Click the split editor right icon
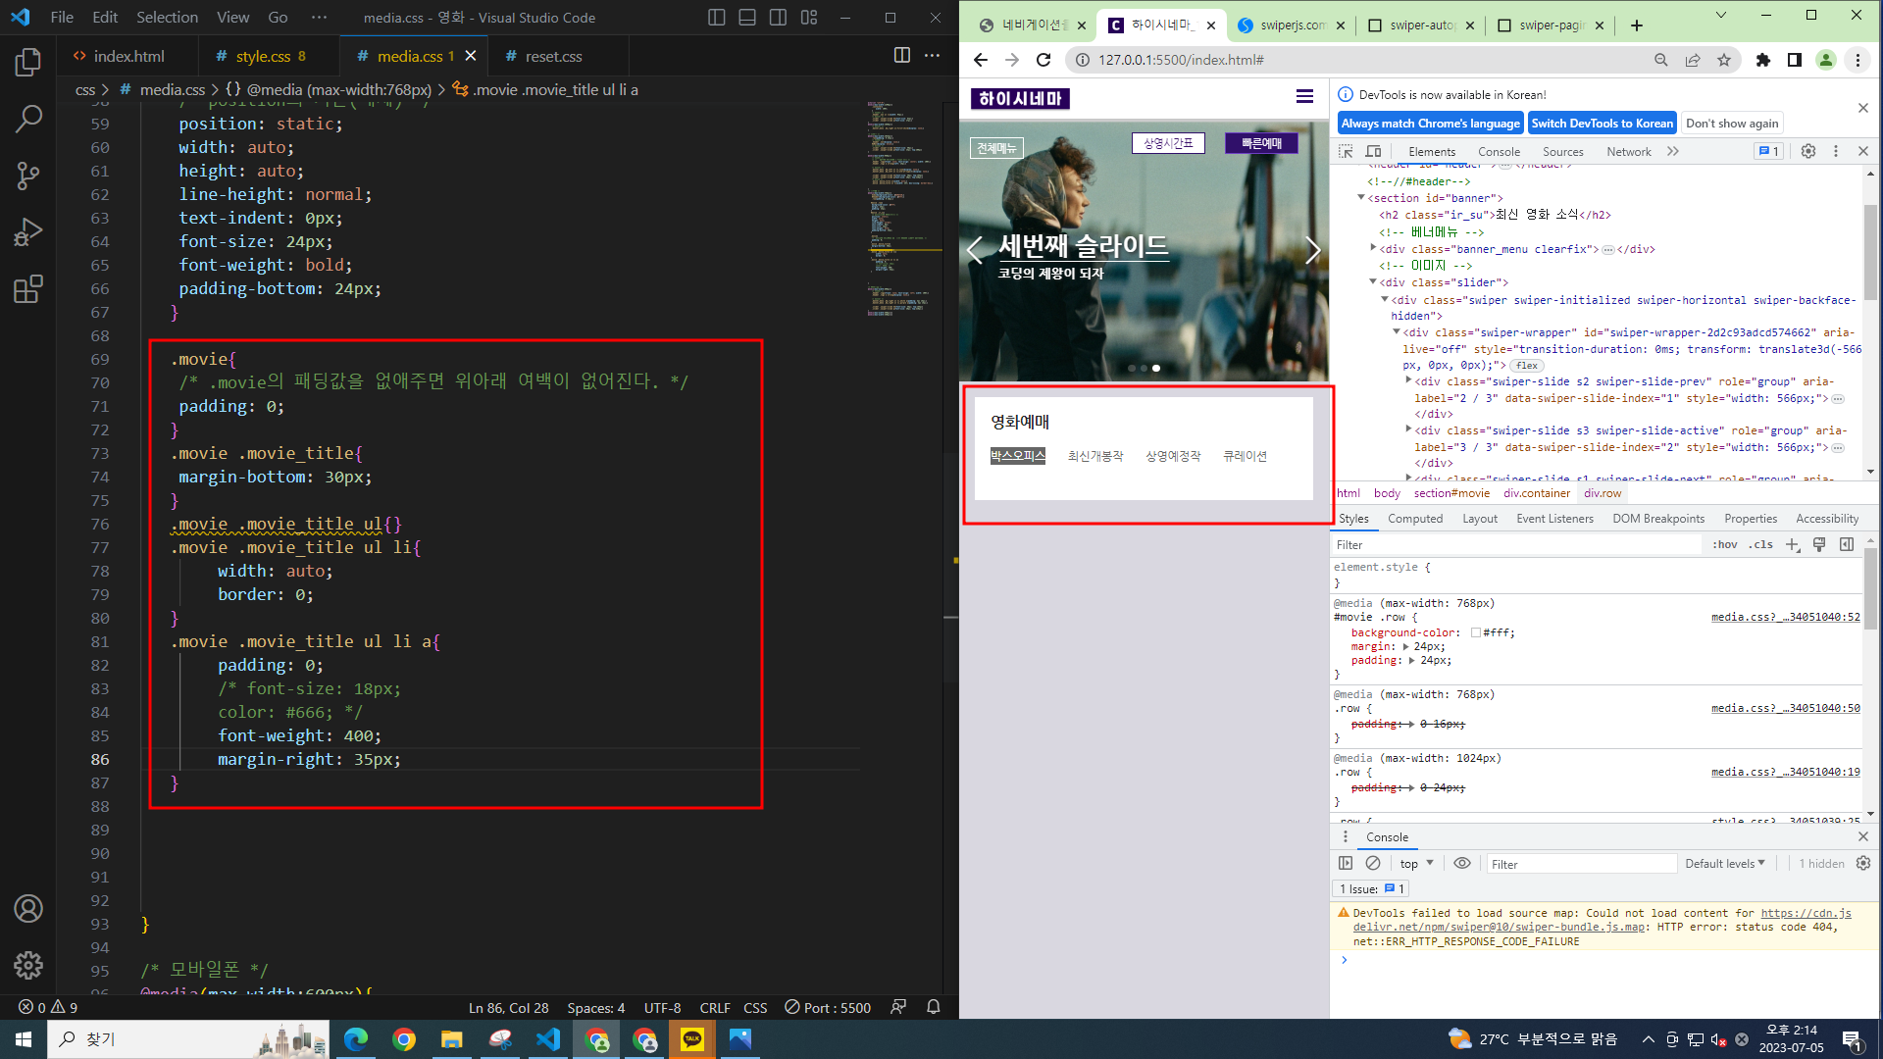 click(901, 56)
